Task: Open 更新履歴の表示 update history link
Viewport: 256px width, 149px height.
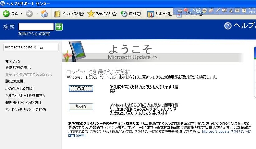Action: (x=18, y=67)
